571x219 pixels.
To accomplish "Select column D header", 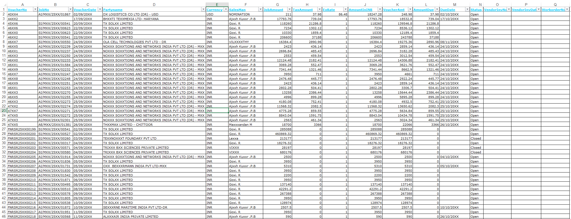I will pyautogui.click(x=154, y=5).
